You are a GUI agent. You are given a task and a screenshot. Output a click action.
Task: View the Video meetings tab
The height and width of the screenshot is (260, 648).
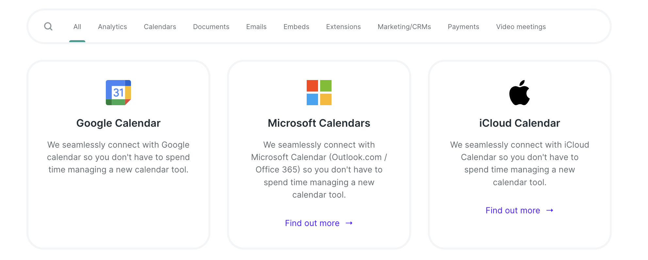click(x=521, y=27)
